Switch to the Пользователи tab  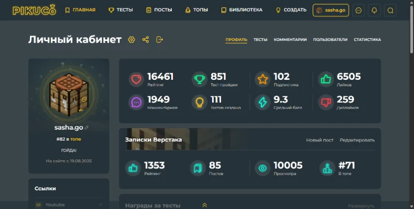coord(330,40)
